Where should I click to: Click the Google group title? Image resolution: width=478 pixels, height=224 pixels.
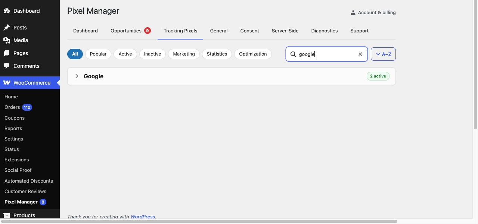coord(93,76)
